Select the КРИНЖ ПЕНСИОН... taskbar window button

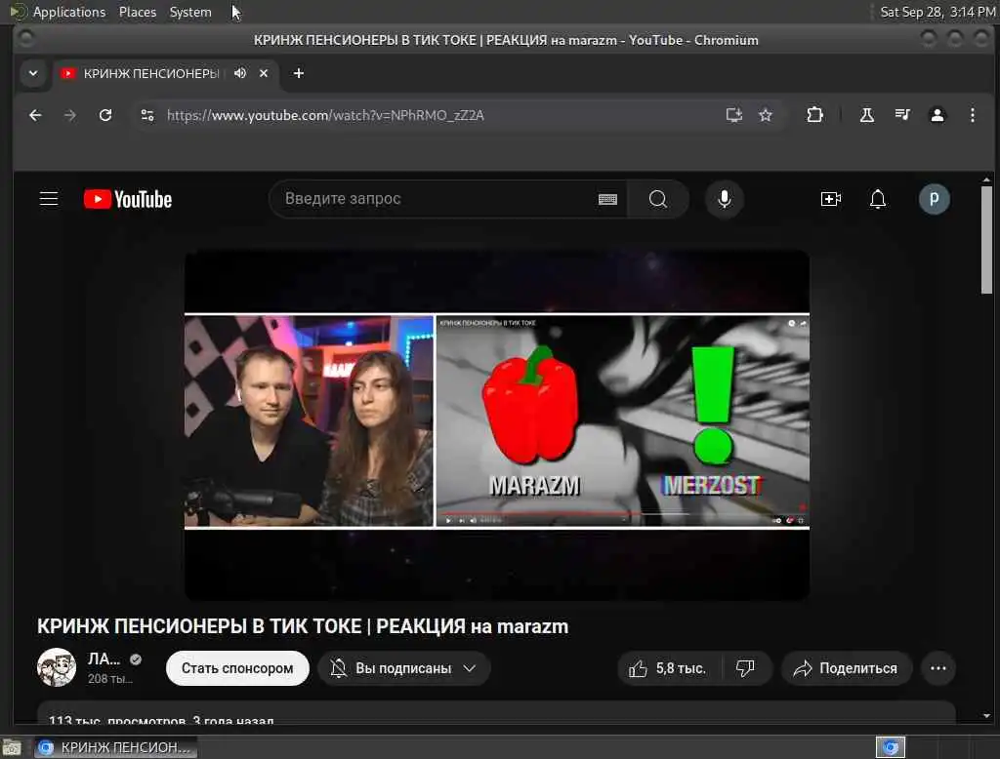[x=115, y=747]
